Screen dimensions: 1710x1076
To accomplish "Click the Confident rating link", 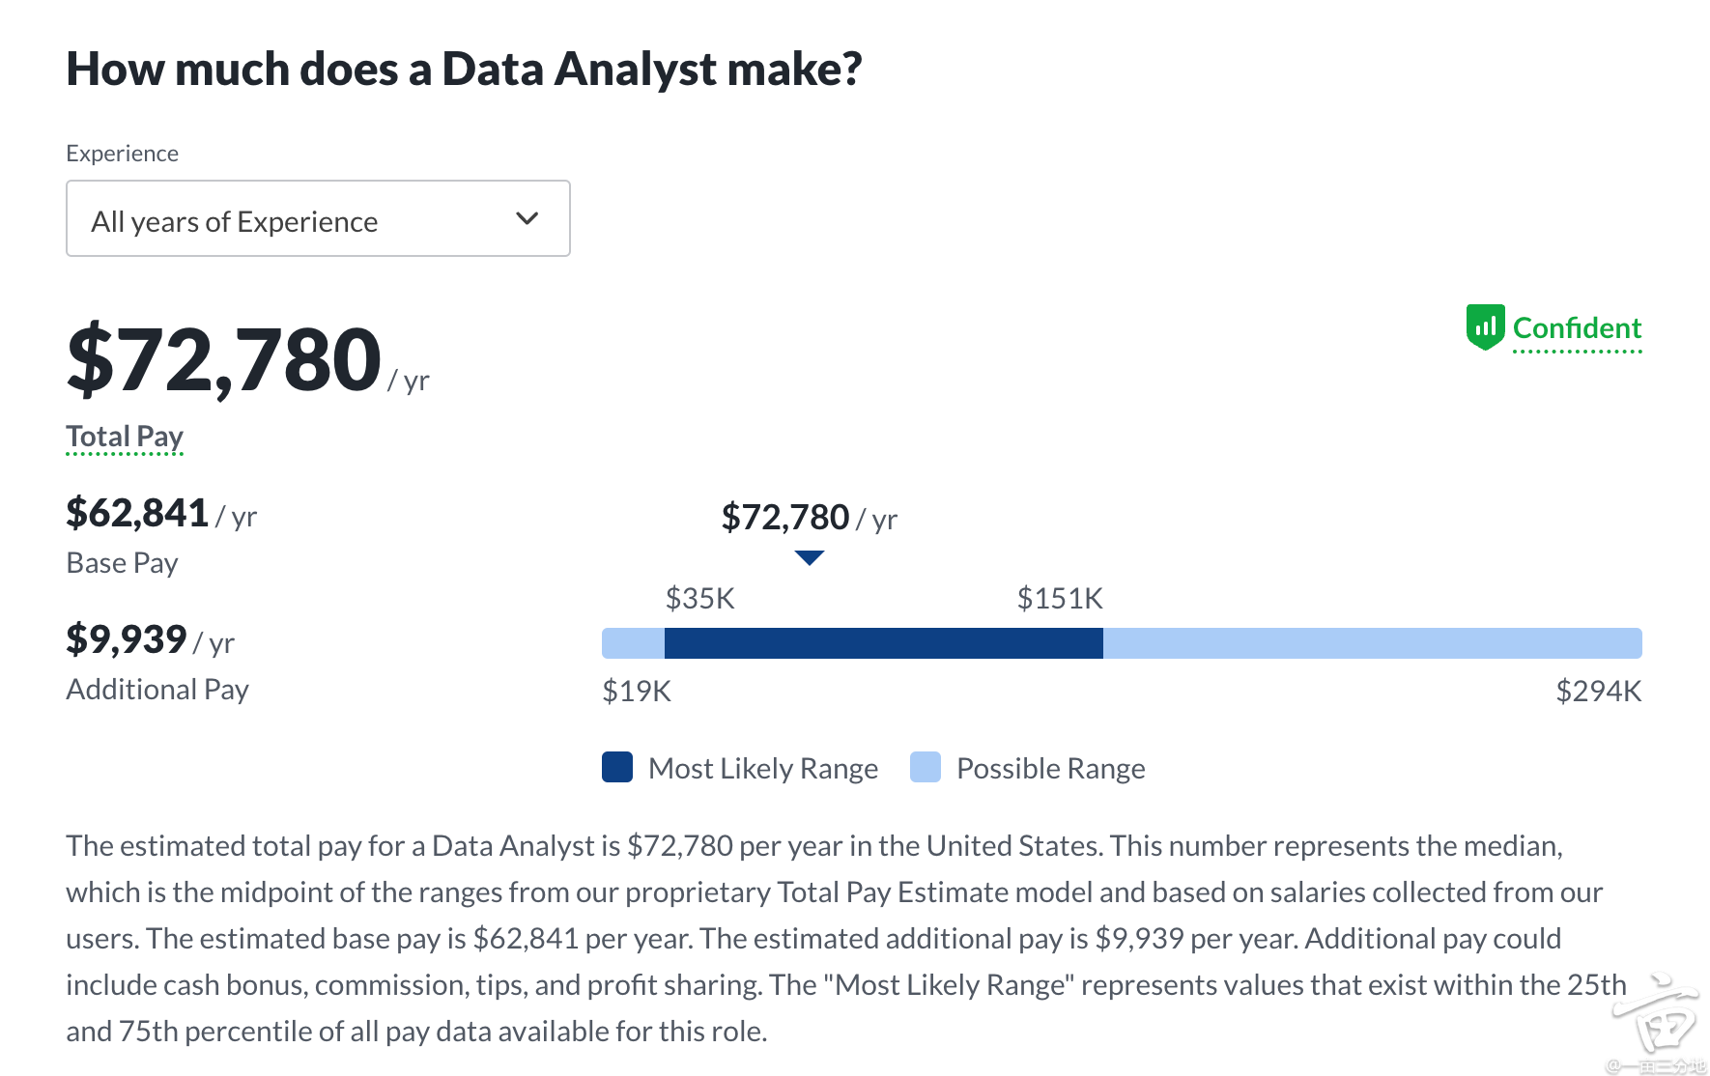I will (x=1577, y=328).
